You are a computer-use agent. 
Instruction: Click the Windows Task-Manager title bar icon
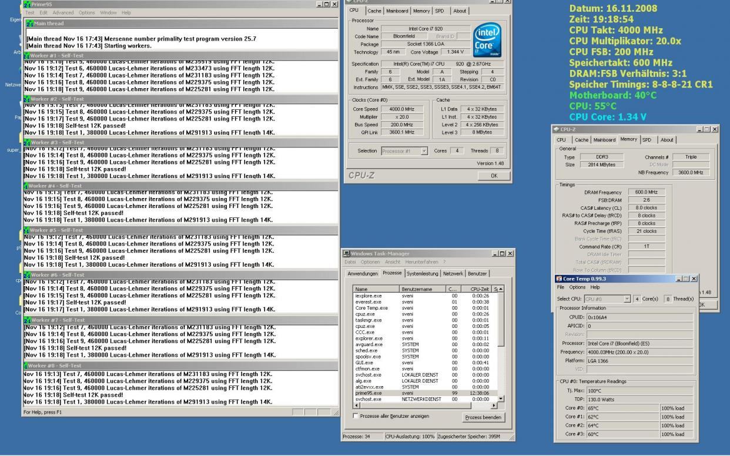[347, 253]
